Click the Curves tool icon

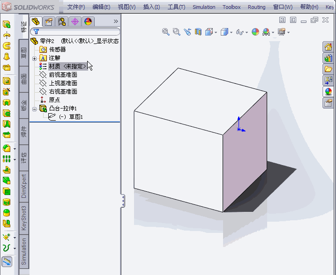tap(7, 248)
